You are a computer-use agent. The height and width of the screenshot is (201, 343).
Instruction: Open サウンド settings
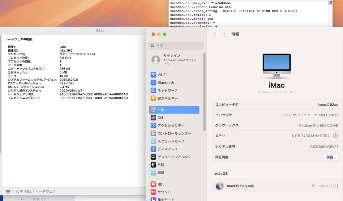coord(164,192)
